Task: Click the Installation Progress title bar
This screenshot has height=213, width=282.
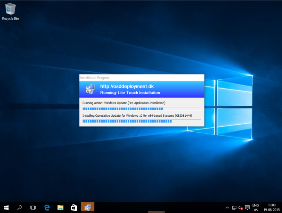Action: (x=142, y=78)
